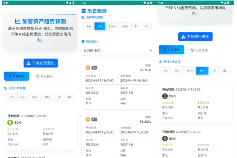
Task: Expand the chevron arrow of the coin selector
Action: (150, 50)
